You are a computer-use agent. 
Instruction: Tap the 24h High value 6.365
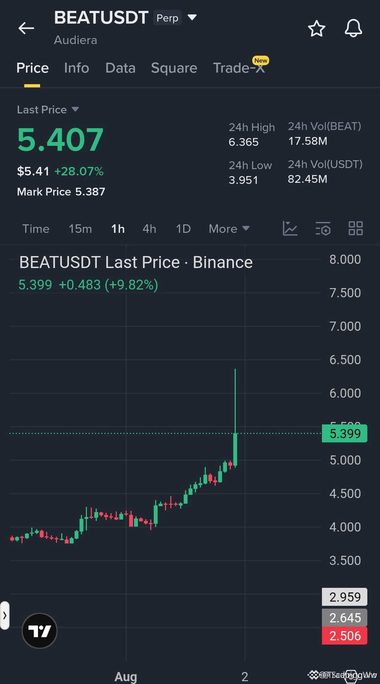[x=243, y=142]
